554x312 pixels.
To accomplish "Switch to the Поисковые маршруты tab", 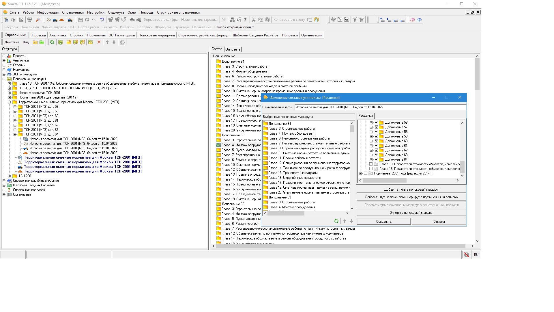I will pyautogui.click(x=157, y=35).
